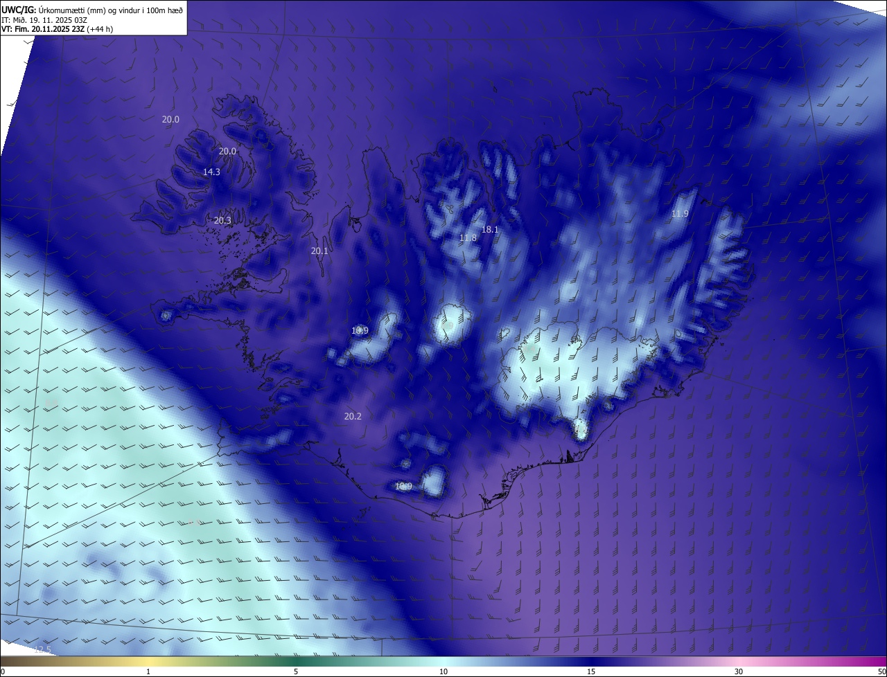Click the color scale label "1"
Image resolution: width=887 pixels, height=677 pixels.
tap(148, 671)
